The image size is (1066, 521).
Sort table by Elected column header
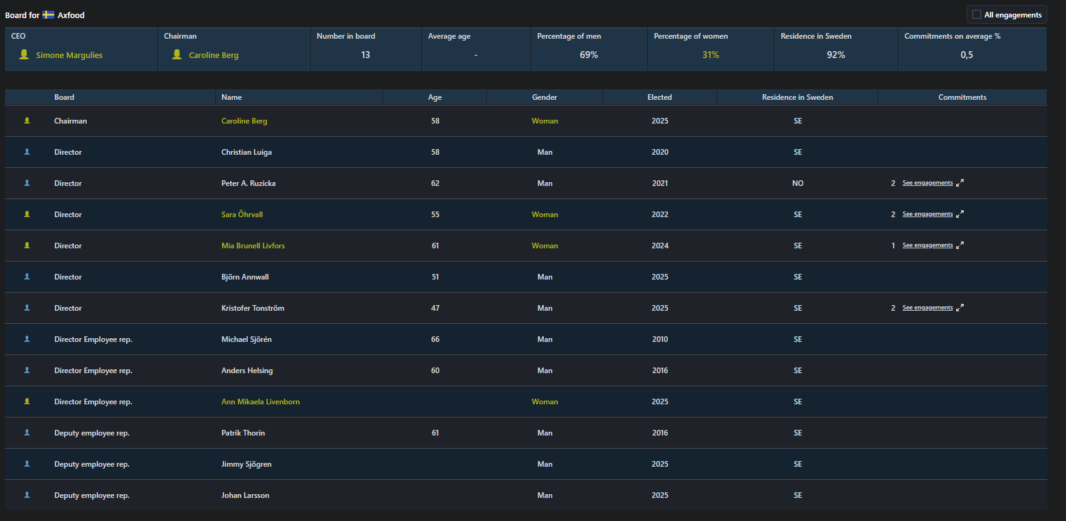660,97
